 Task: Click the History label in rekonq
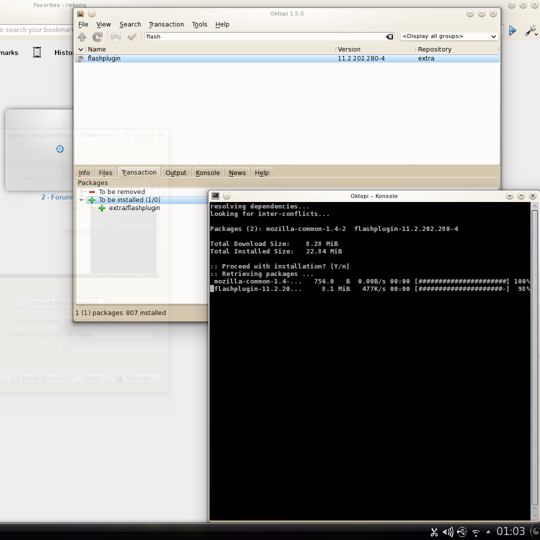[64, 52]
